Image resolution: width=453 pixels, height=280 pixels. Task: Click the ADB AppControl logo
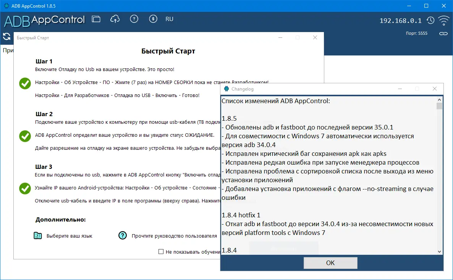coord(44,21)
